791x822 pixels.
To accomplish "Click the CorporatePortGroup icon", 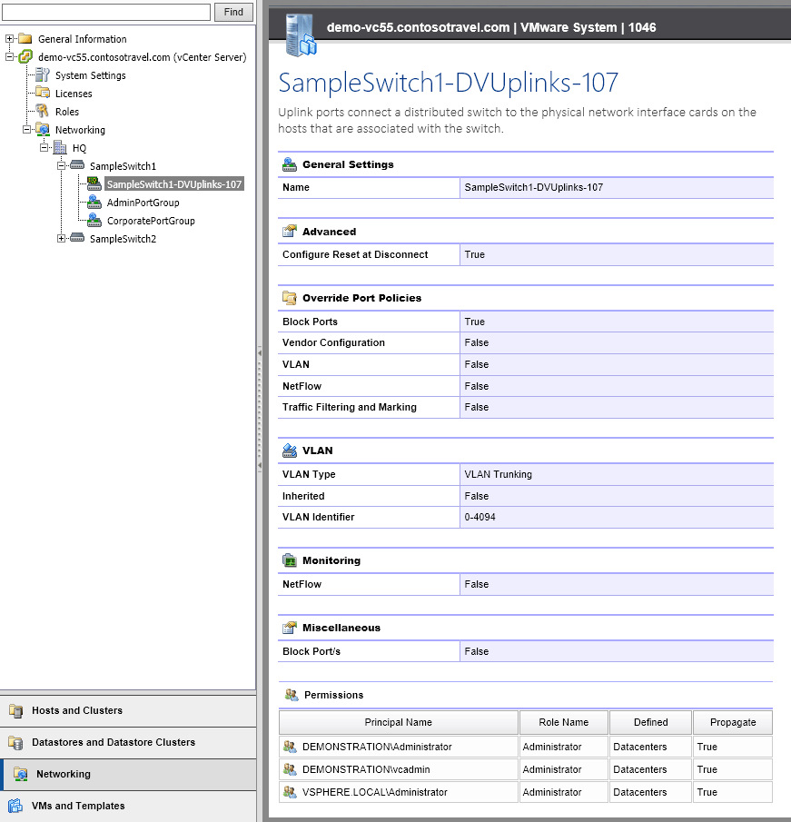I will pos(94,220).
